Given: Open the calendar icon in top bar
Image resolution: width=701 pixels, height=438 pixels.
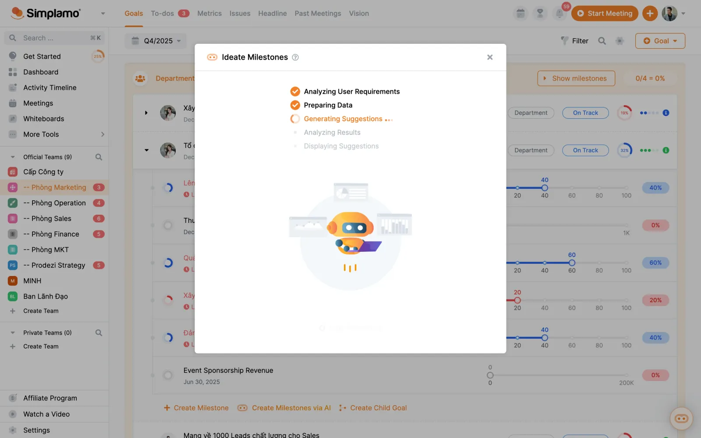Looking at the screenshot, I should (x=520, y=14).
